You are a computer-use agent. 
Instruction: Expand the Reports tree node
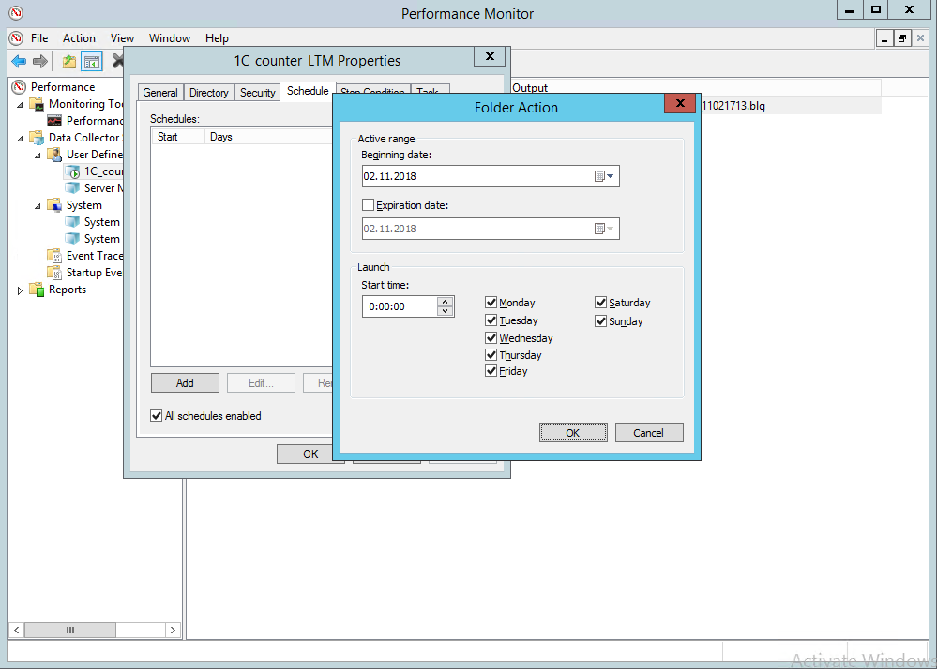tap(21, 290)
